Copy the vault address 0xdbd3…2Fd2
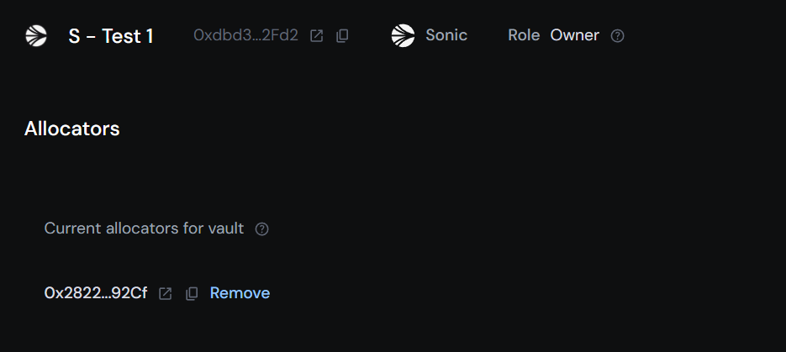The width and height of the screenshot is (786, 352). pyautogui.click(x=342, y=36)
